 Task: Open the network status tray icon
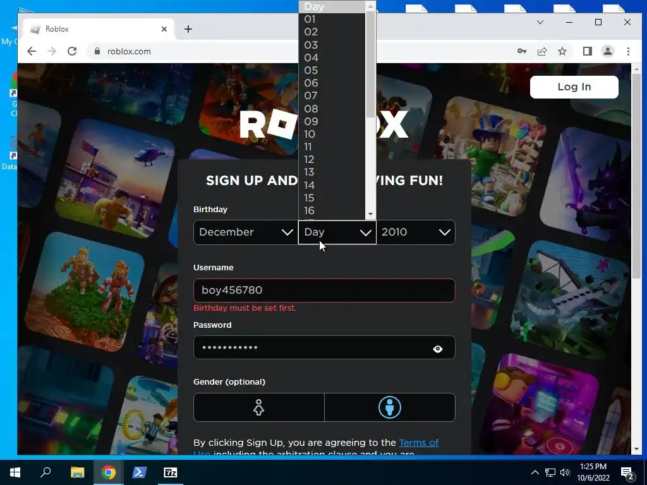550,472
